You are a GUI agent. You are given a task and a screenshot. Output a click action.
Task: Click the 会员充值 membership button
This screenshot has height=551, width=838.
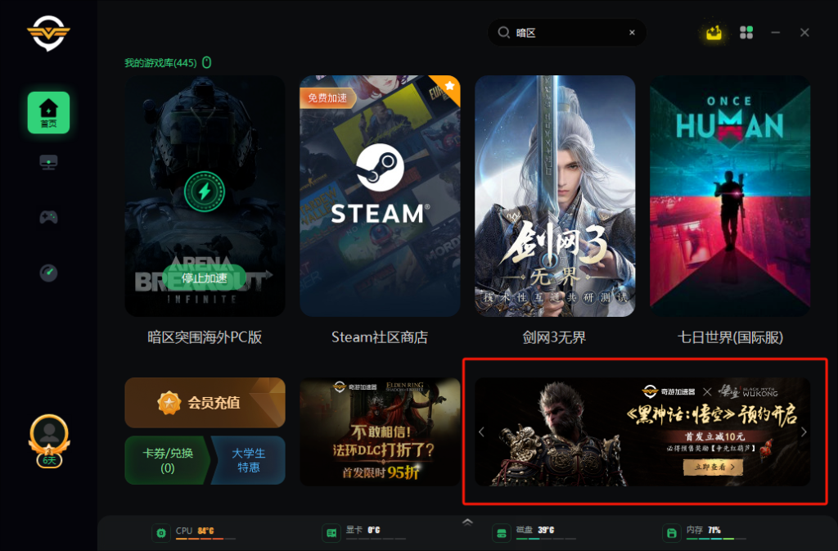click(x=205, y=403)
